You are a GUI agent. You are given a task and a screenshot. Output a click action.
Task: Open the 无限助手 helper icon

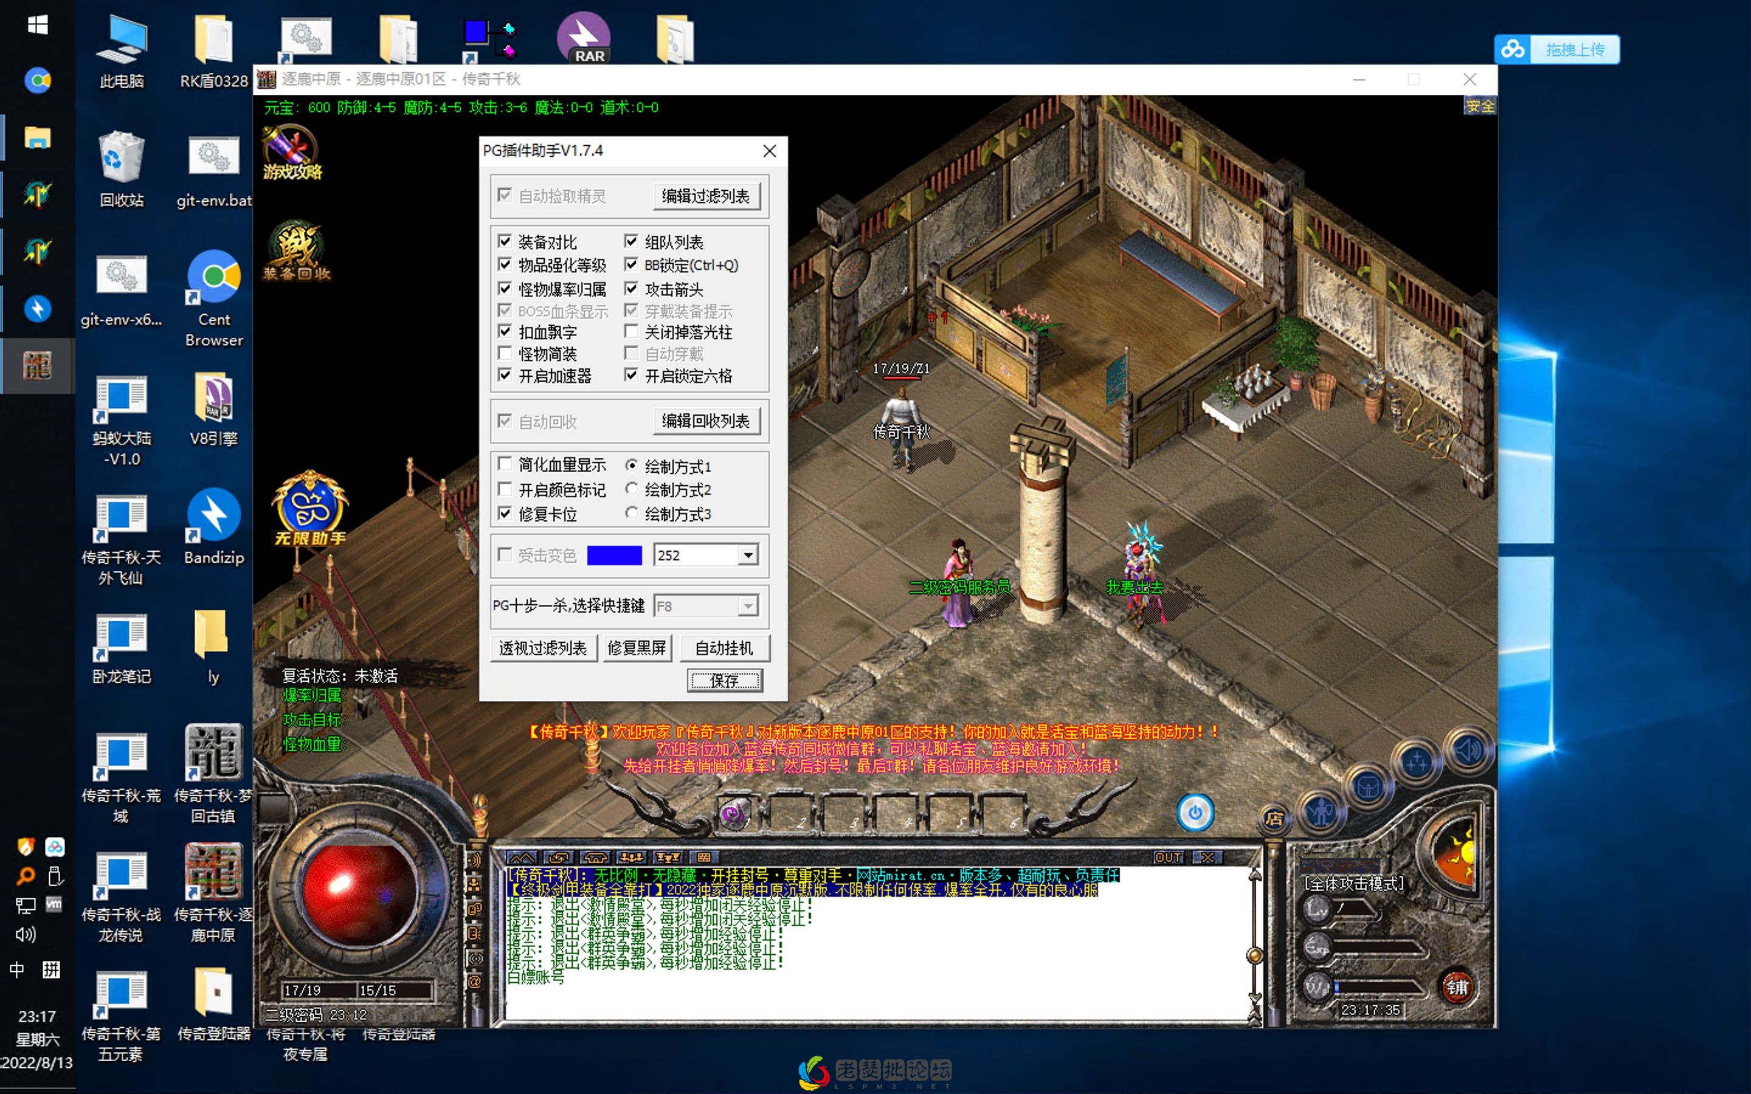pyautogui.click(x=311, y=509)
